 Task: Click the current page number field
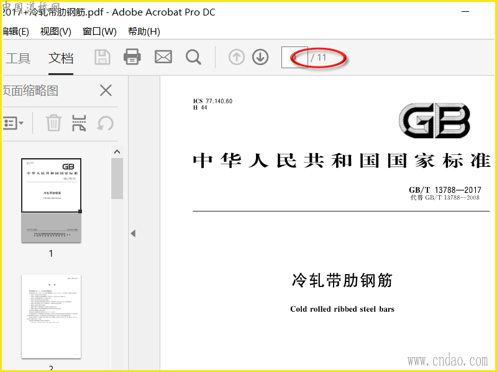pos(294,57)
